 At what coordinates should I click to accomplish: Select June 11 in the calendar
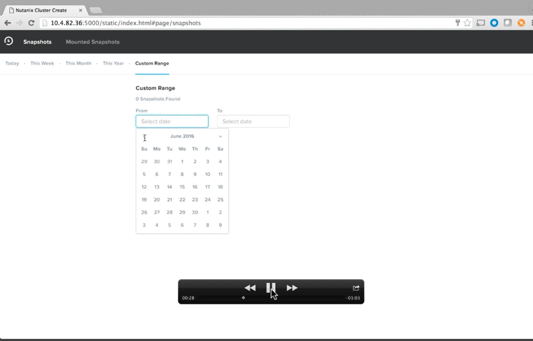coord(221,174)
